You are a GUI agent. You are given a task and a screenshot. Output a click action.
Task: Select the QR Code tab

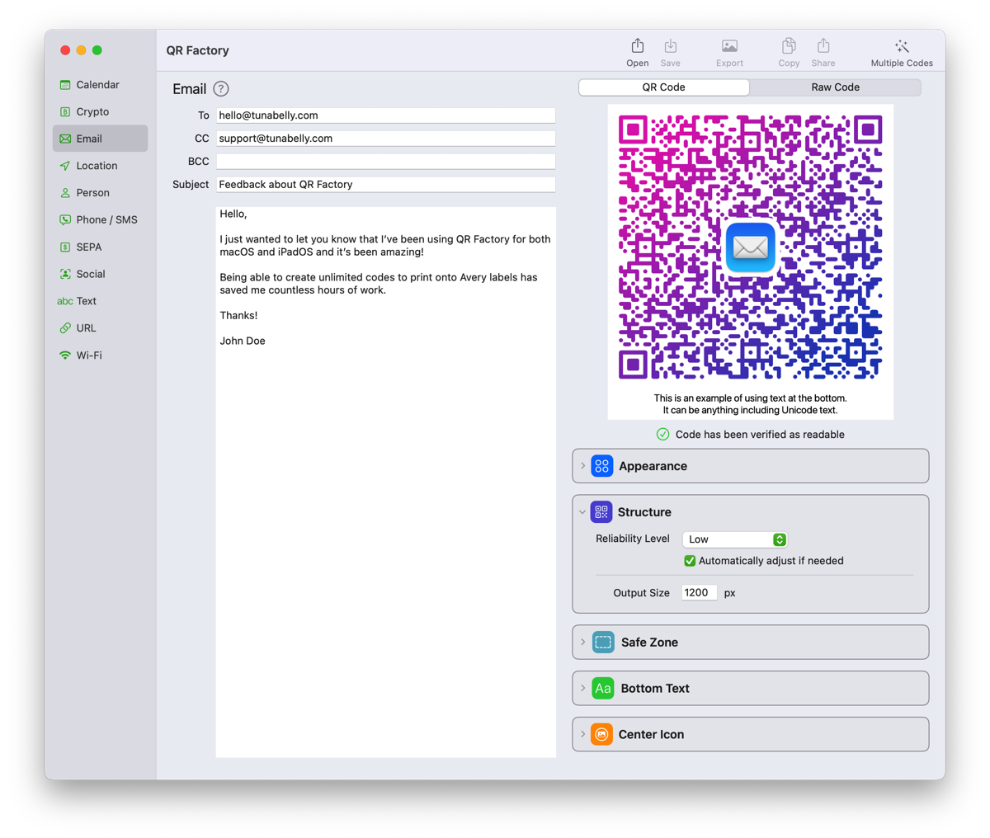tap(663, 87)
